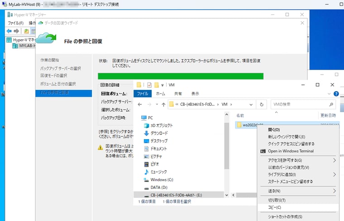Click the VM breadcrumb in address bar
Screen dimensions: 344x221
pos(225,104)
